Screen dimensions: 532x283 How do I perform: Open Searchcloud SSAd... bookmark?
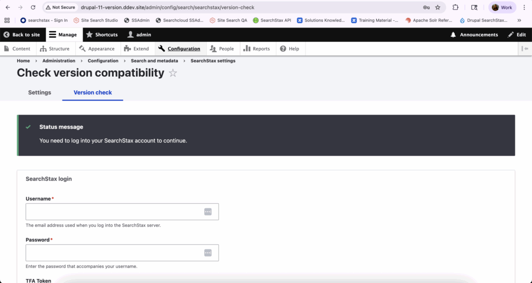(x=179, y=20)
